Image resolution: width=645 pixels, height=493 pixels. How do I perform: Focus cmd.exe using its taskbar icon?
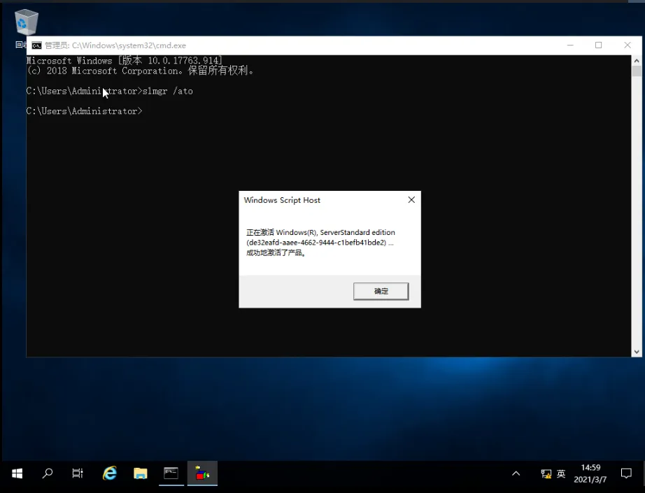click(171, 473)
